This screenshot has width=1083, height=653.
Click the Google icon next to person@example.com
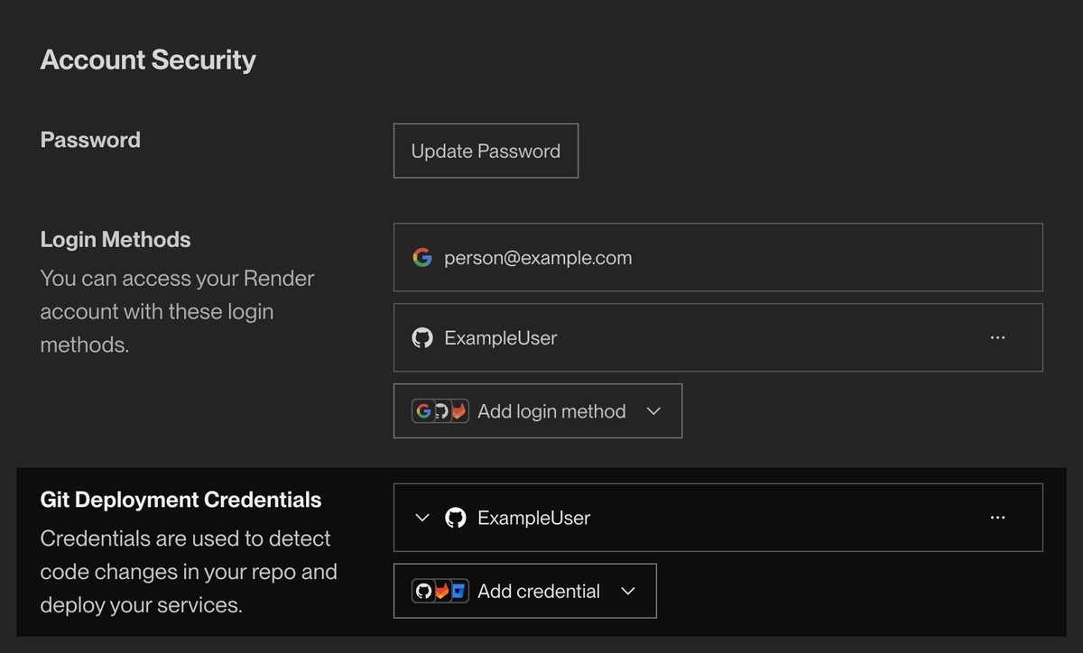(x=422, y=257)
